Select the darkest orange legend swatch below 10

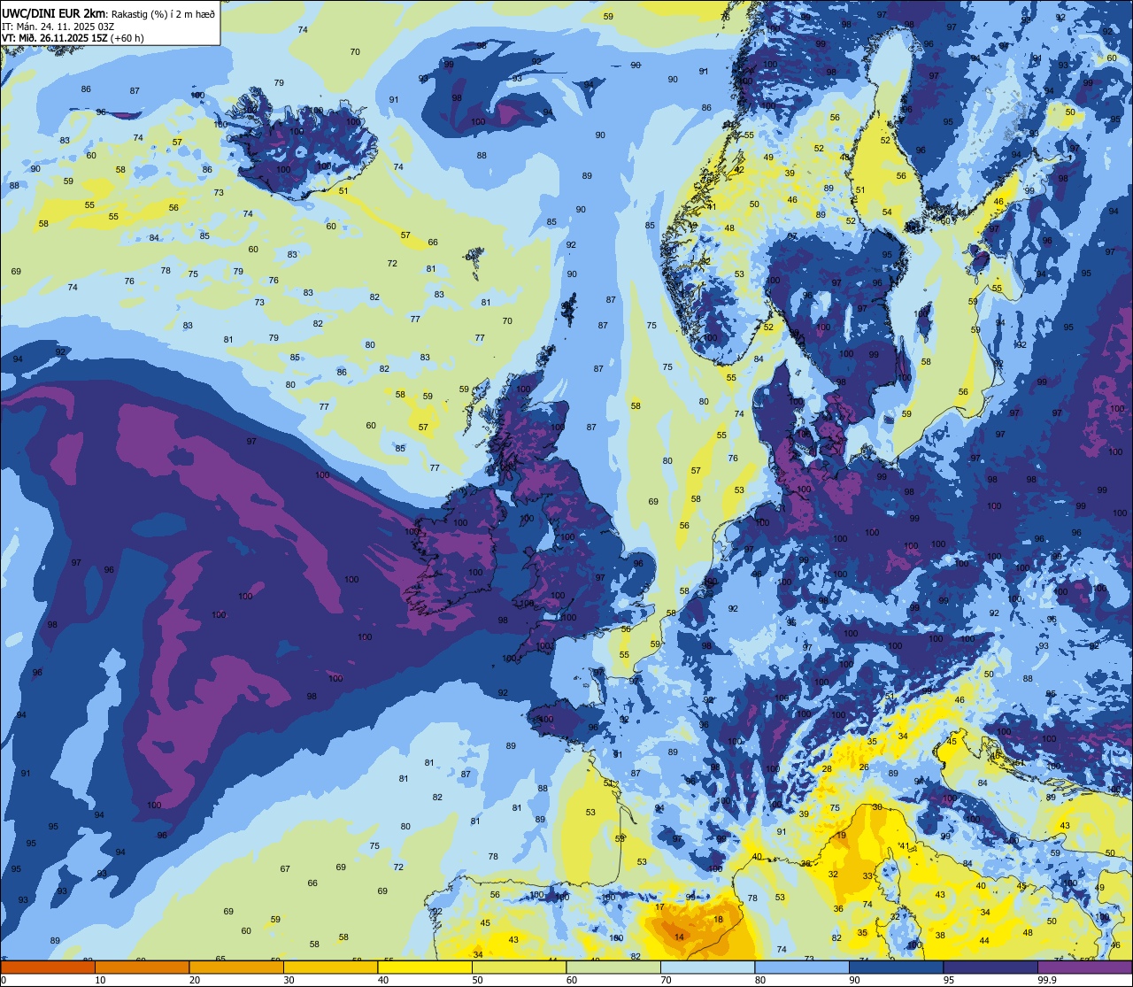coord(48,967)
